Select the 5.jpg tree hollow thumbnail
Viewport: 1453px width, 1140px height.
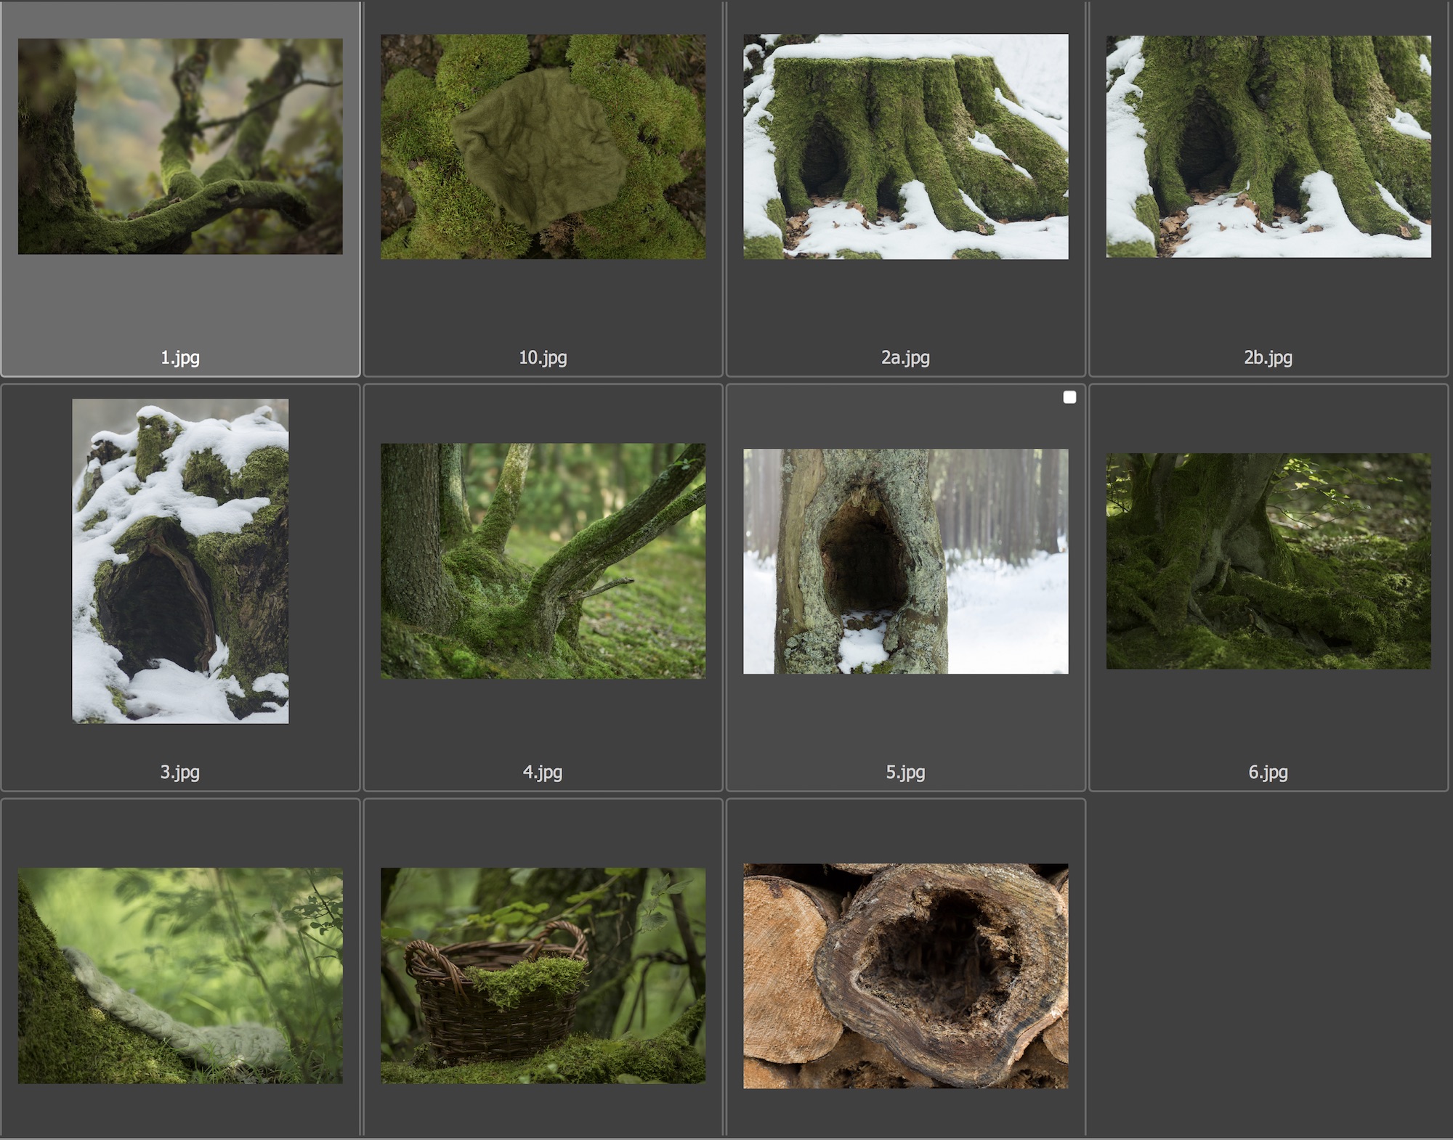[905, 561]
